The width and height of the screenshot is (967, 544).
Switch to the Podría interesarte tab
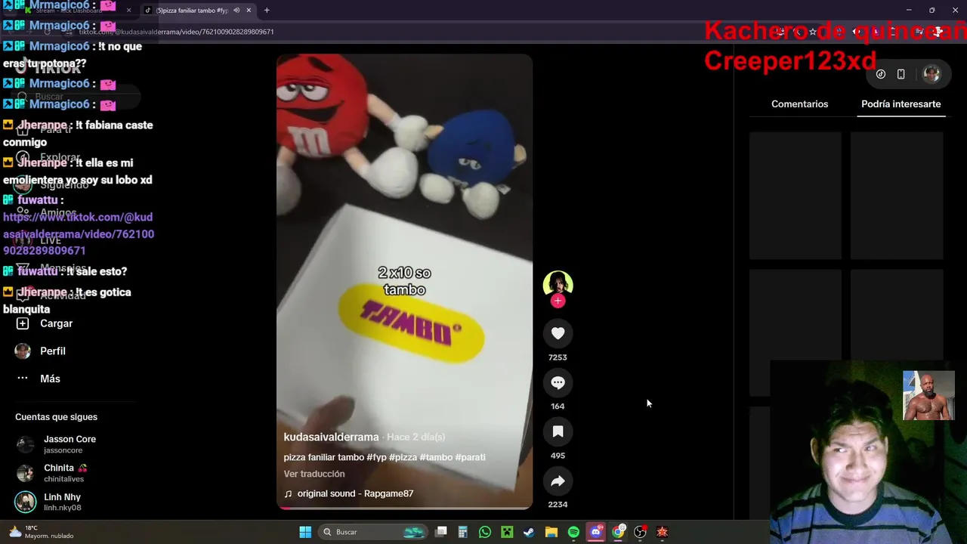tap(901, 104)
